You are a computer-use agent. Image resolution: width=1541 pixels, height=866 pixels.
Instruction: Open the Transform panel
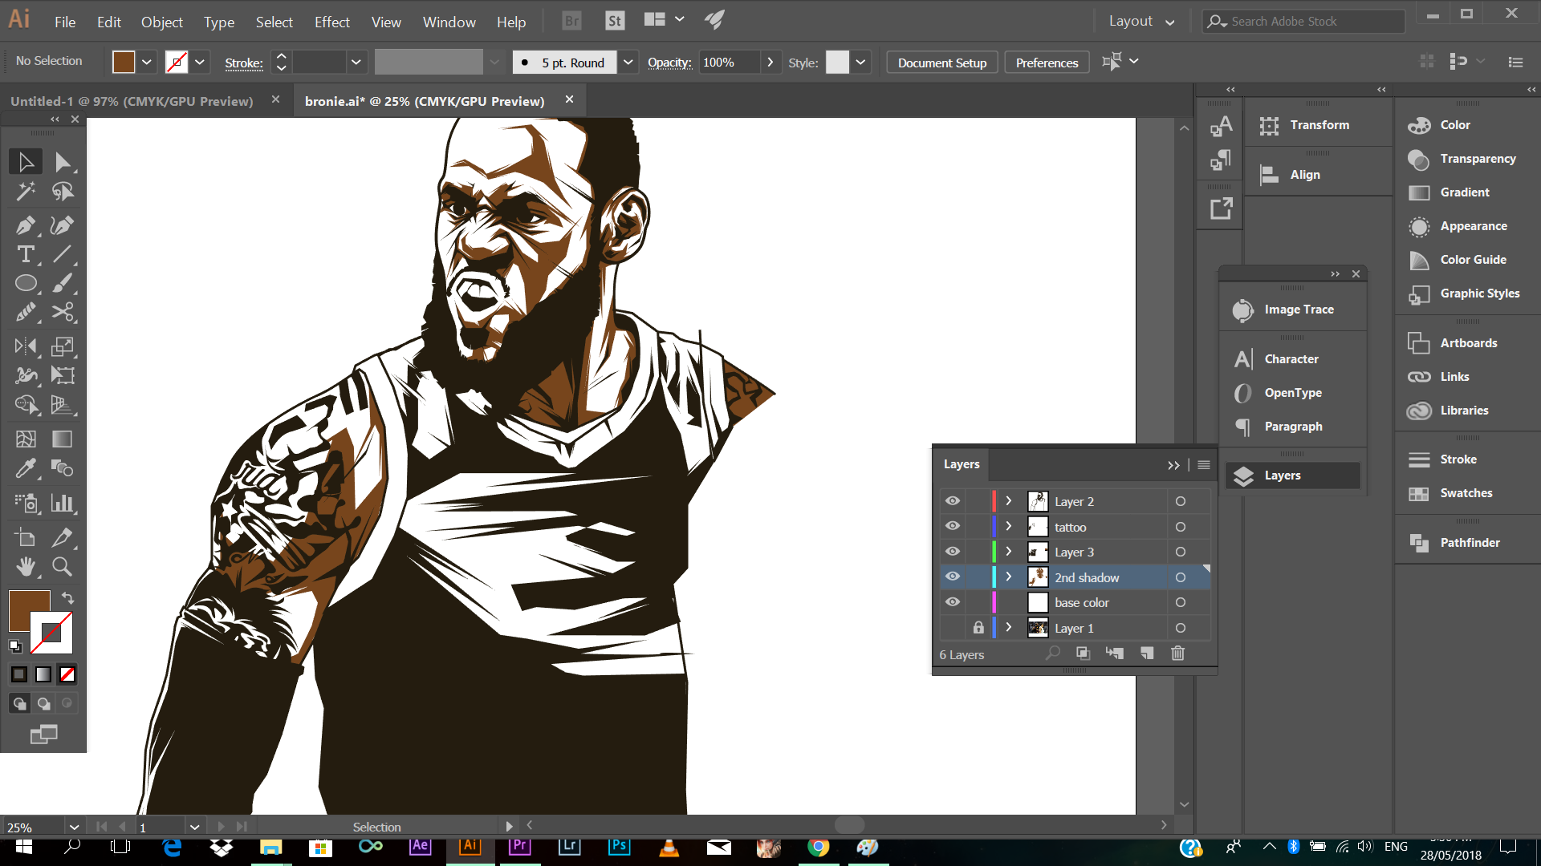pyautogui.click(x=1318, y=125)
